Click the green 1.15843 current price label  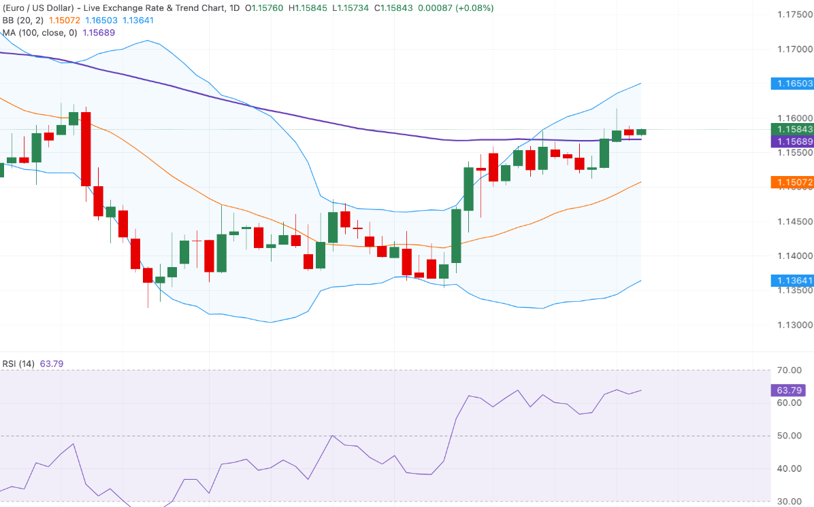(x=792, y=130)
